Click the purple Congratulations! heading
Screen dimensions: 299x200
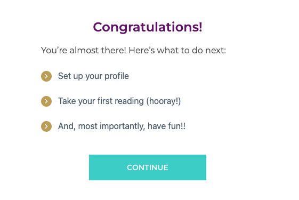pos(148,27)
